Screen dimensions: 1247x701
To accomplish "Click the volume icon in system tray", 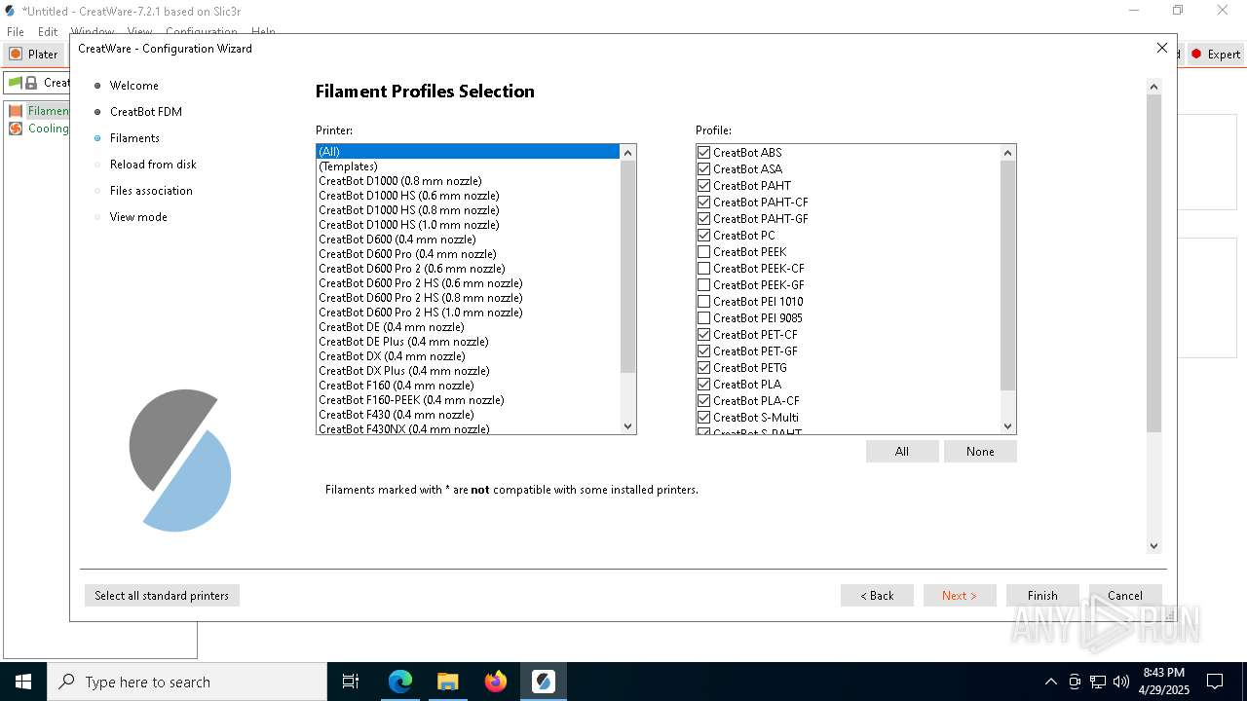I will pos(1121,682).
